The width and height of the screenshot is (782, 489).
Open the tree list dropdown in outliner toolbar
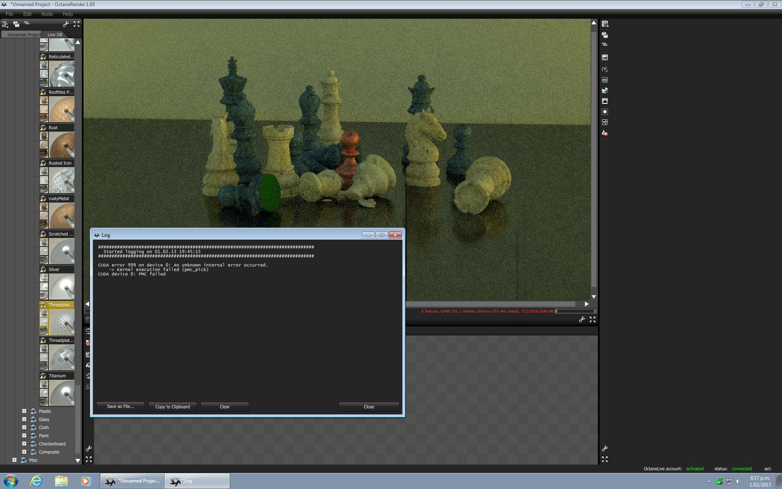5,24
